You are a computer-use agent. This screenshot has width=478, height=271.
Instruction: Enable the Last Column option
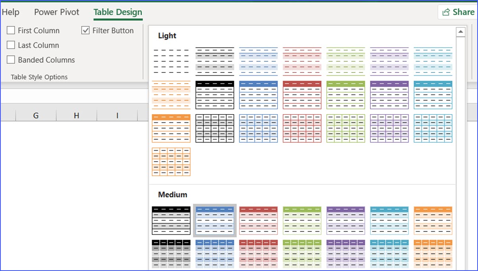click(x=11, y=45)
